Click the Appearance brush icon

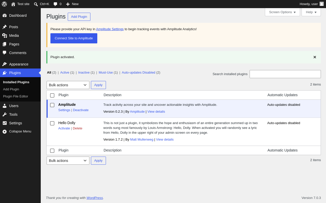5,64
